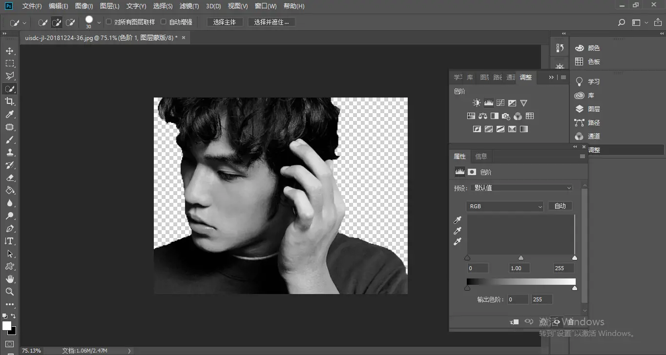Click the 自动 levels button

point(560,206)
